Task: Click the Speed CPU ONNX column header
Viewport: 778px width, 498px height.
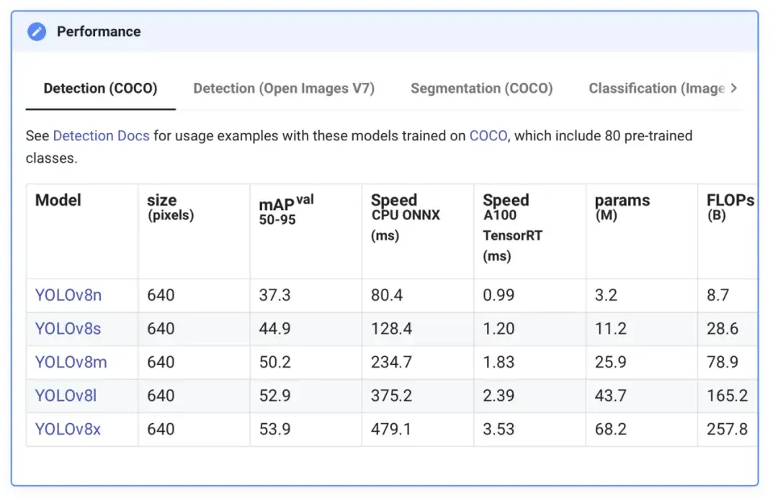Action: point(405,216)
